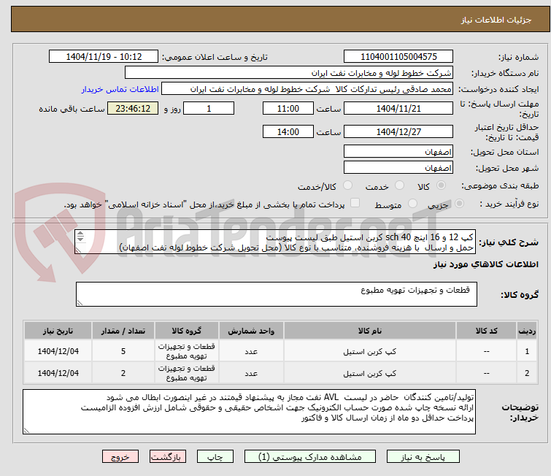This screenshot has width=551, height=476.
Task: Click the 'تاریخ نیاز' column header
Action: [58, 331]
